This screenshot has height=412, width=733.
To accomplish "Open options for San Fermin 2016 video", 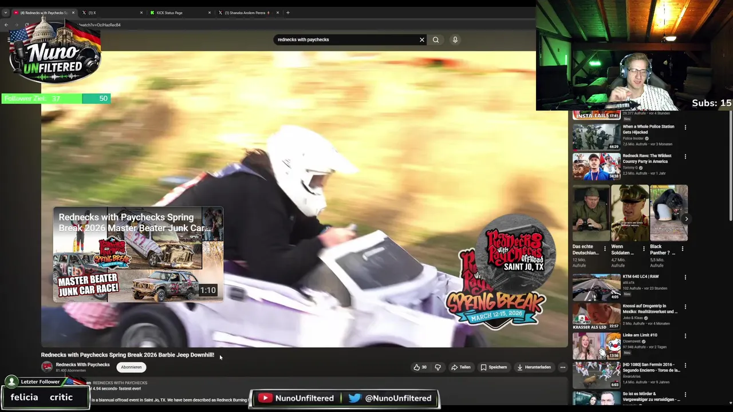I will pyautogui.click(x=685, y=365).
